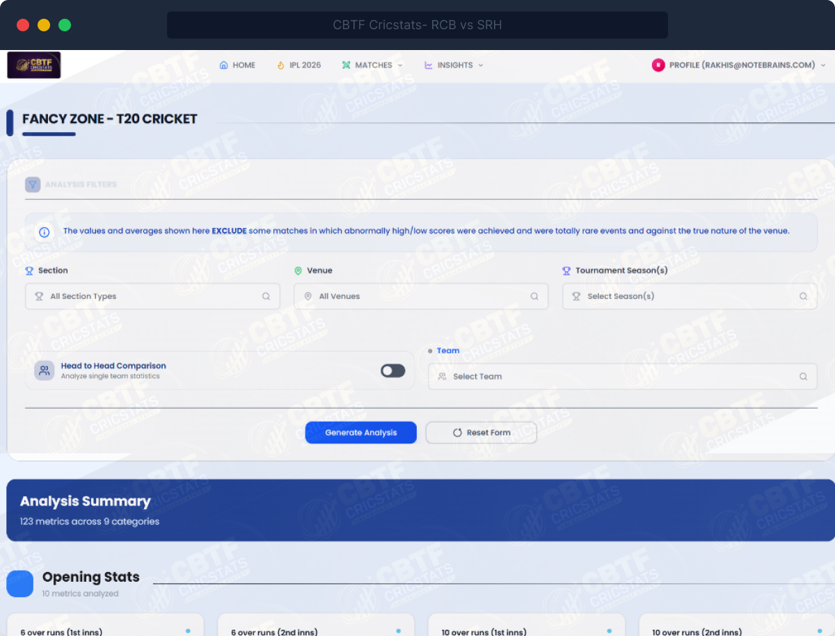Click the info icon in the notice banner
835x636 pixels.
(45, 231)
